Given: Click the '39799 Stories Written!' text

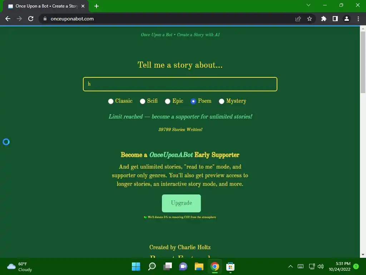Looking at the screenshot, I should pyautogui.click(x=180, y=130).
